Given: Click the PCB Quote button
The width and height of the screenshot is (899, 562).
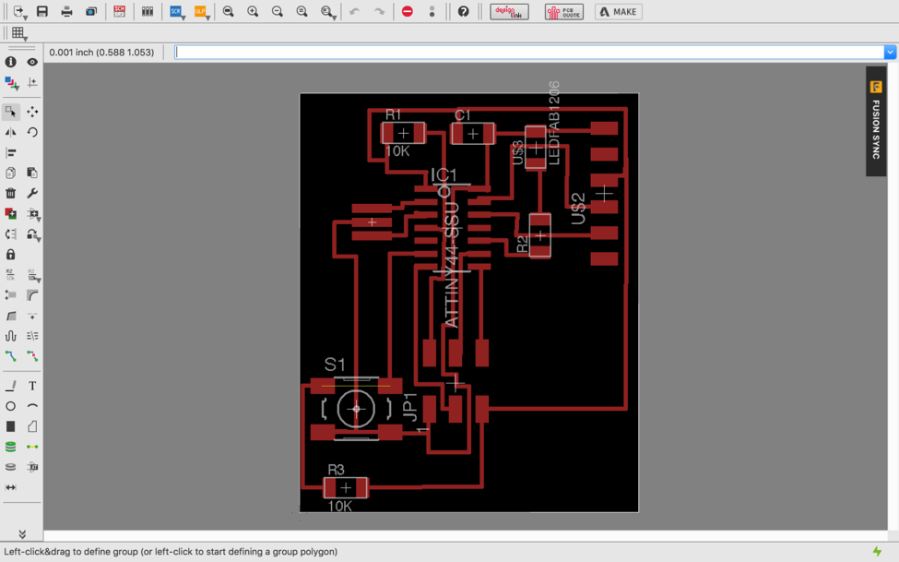Looking at the screenshot, I should [x=564, y=11].
